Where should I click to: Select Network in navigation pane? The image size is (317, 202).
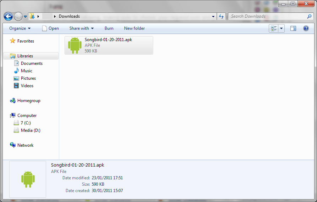click(x=25, y=145)
